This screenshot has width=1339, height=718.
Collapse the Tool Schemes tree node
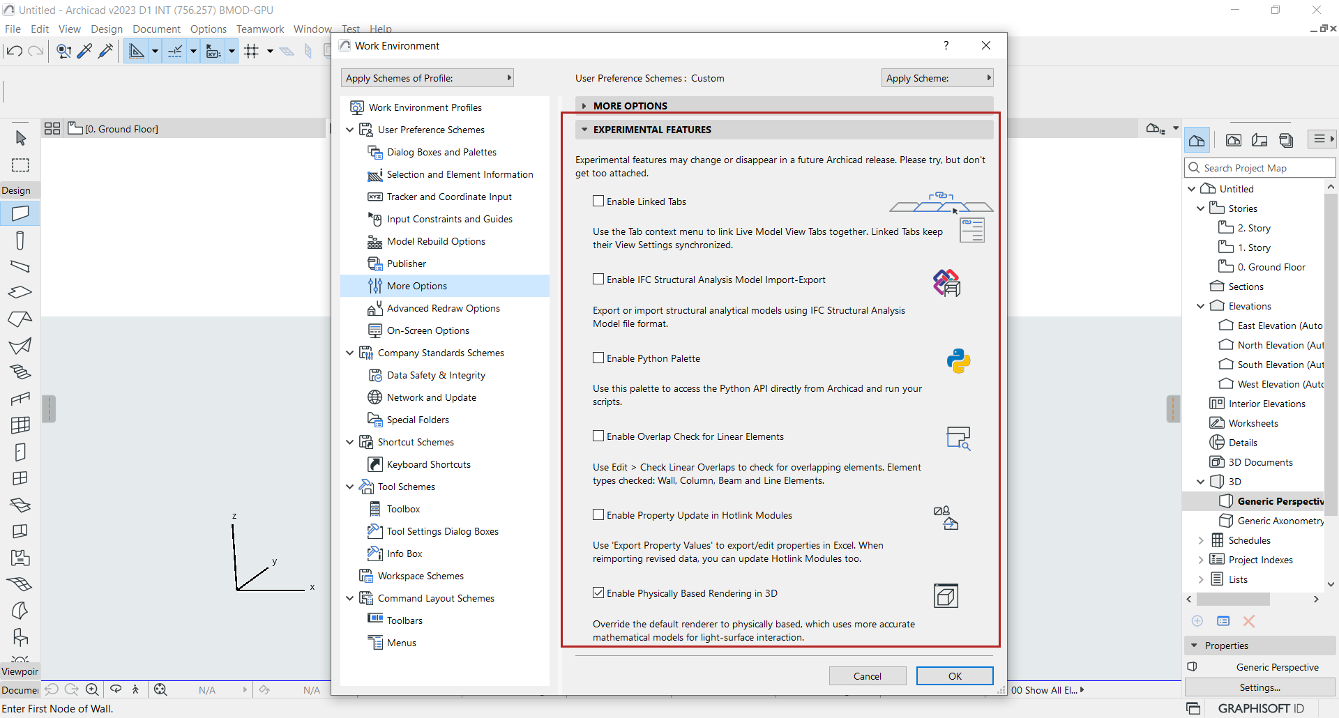pos(350,487)
